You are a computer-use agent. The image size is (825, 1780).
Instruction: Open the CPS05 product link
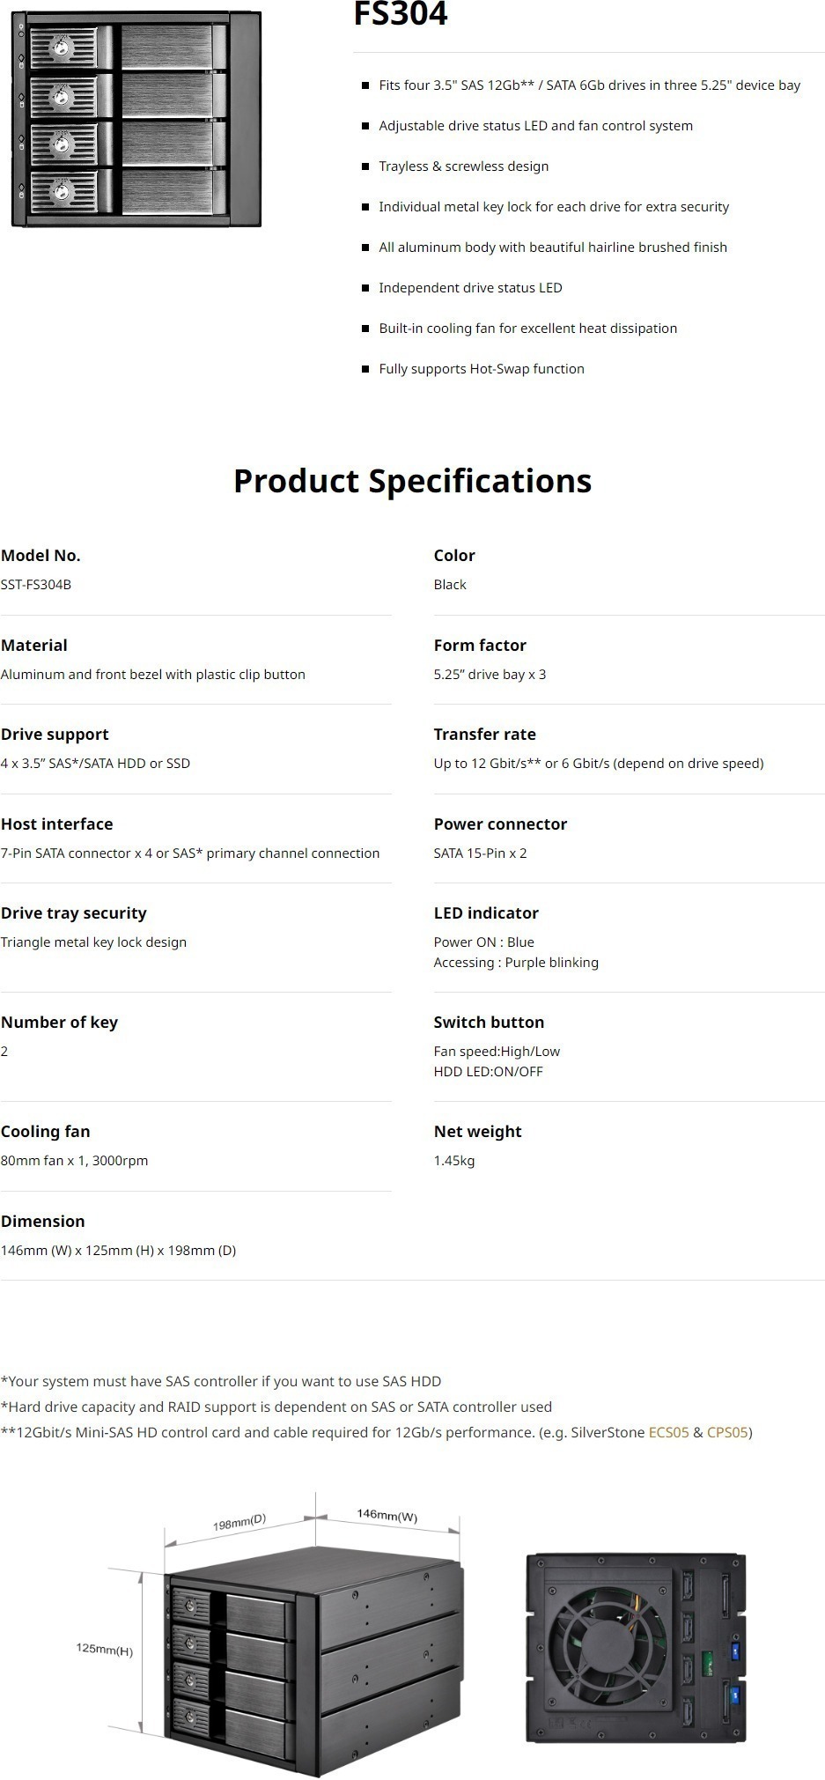click(727, 1432)
